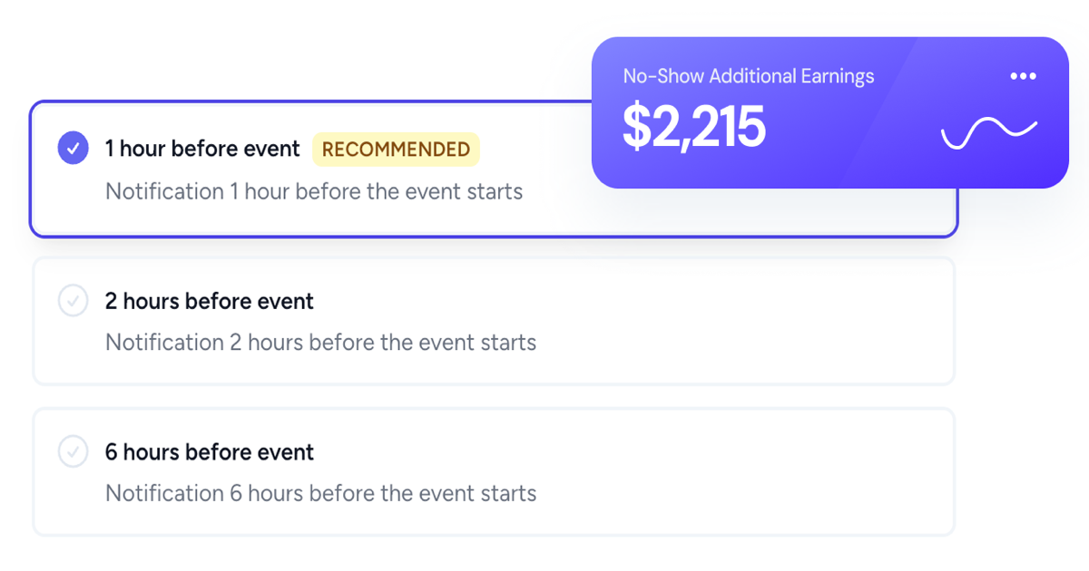Click the "6 hours before event" title

pos(210,451)
